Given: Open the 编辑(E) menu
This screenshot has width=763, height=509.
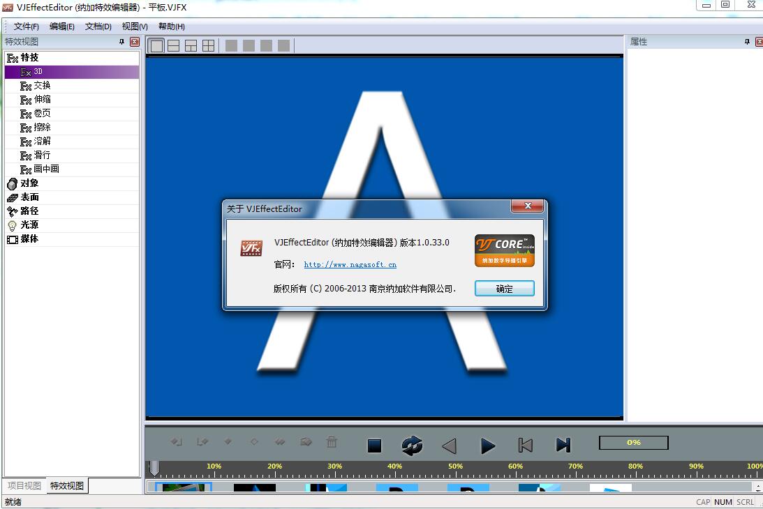Looking at the screenshot, I should click(62, 26).
